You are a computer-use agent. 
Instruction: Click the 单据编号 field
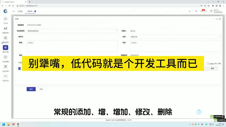(x=72, y=25)
